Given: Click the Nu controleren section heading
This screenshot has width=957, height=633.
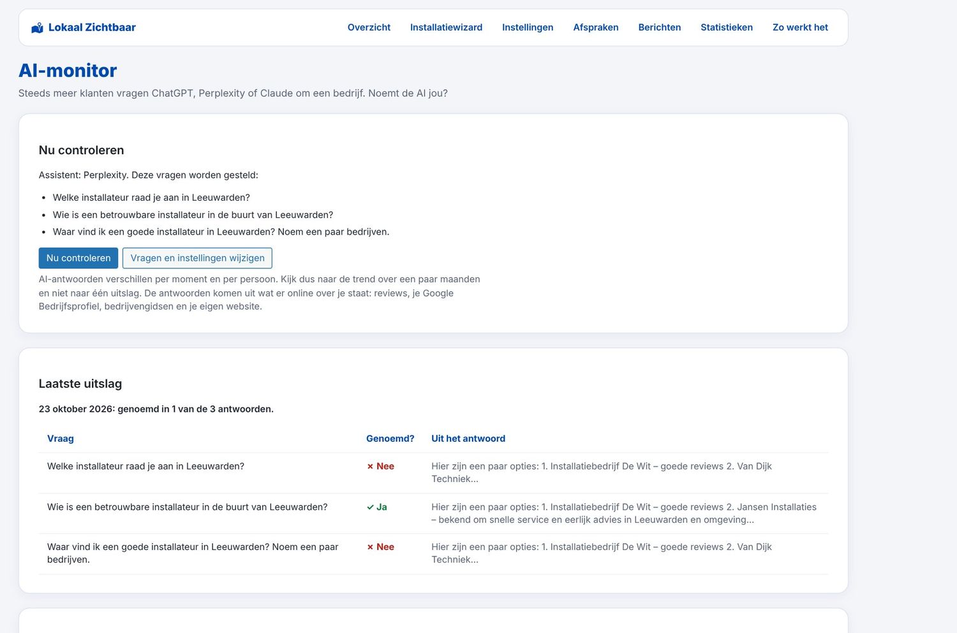Looking at the screenshot, I should click(82, 150).
